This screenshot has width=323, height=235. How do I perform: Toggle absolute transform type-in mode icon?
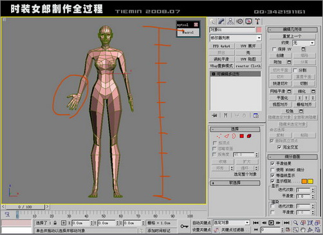pyautogui.click(x=64, y=223)
